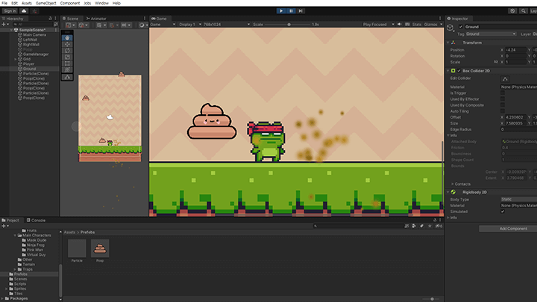Open the Component menu
This screenshot has height=302, width=537.
(x=70, y=3)
